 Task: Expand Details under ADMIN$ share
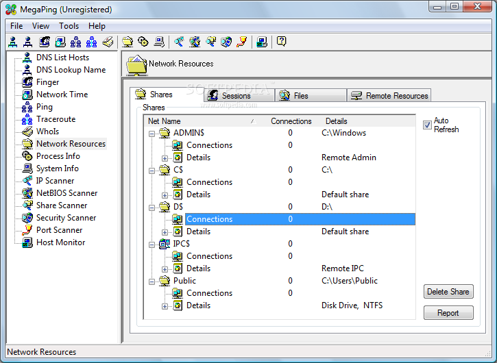pyautogui.click(x=165, y=158)
